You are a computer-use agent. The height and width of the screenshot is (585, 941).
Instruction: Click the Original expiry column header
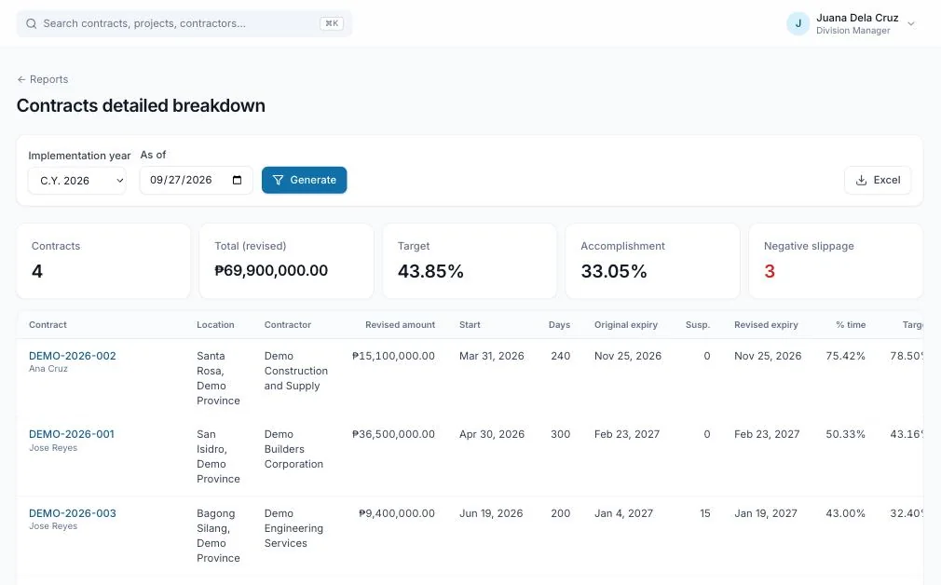[x=626, y=324]
